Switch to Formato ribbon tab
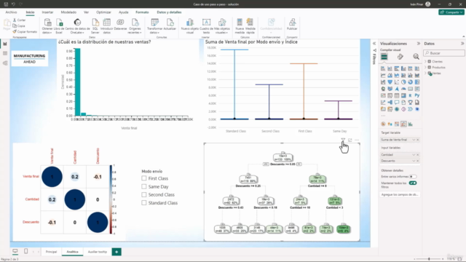The image size is (466, 262). tap(142, 12)
